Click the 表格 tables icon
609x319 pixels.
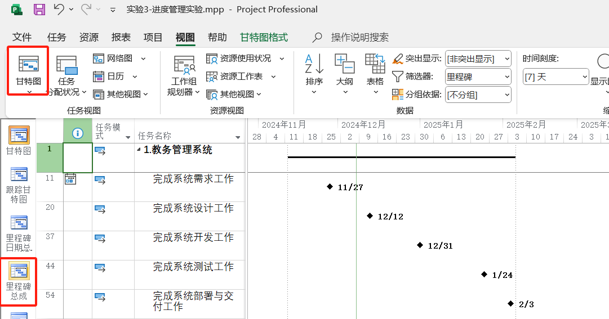coord(375,64)
